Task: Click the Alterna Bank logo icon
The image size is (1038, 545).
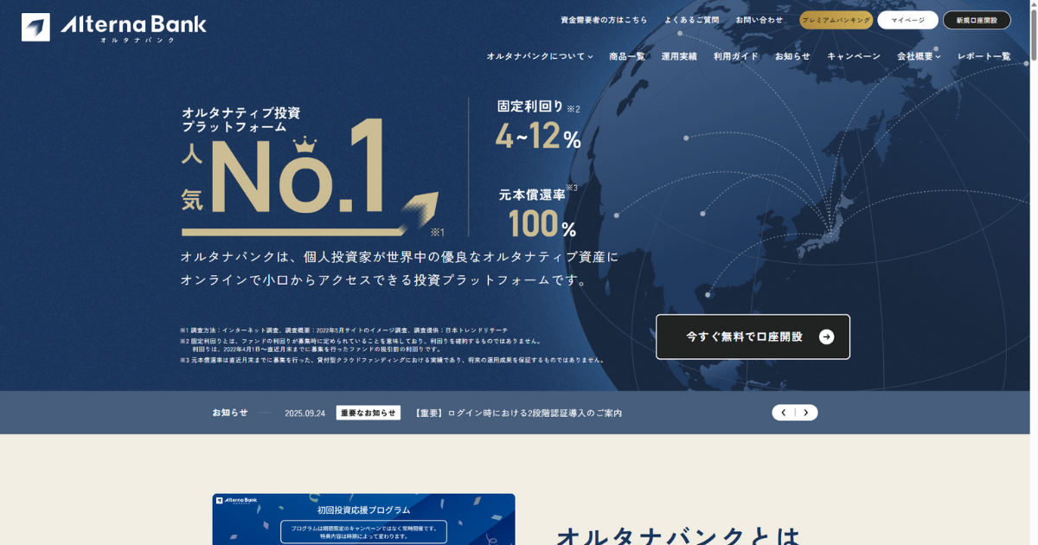Action: coord(35,27)
